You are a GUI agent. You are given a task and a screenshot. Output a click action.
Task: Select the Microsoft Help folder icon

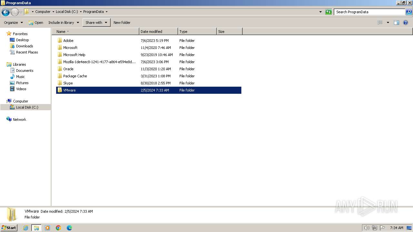tap(60, 55)
